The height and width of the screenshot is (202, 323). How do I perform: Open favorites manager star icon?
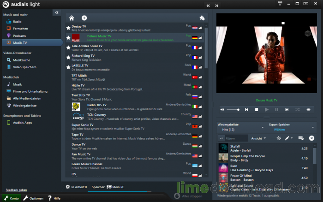coord(202,18)
